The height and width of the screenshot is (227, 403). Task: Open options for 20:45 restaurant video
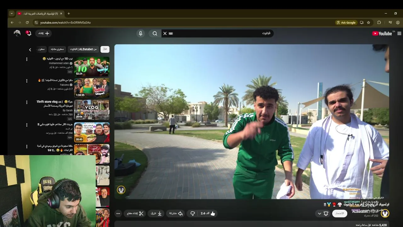click(27, 125)
